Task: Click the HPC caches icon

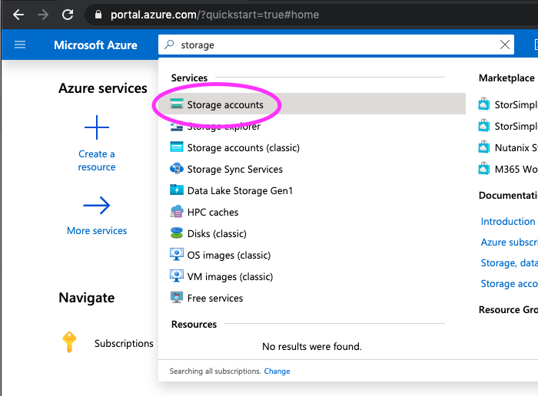Action: [x=177, y=211]
